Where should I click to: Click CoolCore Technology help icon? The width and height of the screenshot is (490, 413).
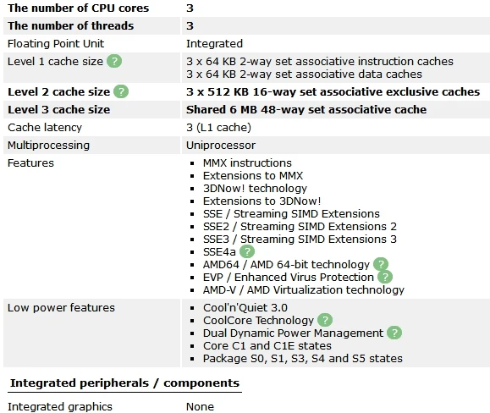tap(325, 320)
